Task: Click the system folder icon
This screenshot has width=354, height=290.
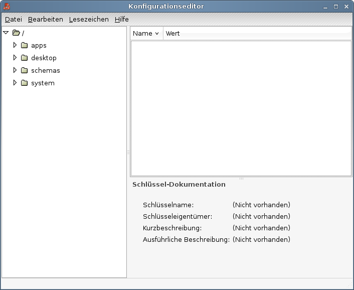Action: [x=24, y=83]
